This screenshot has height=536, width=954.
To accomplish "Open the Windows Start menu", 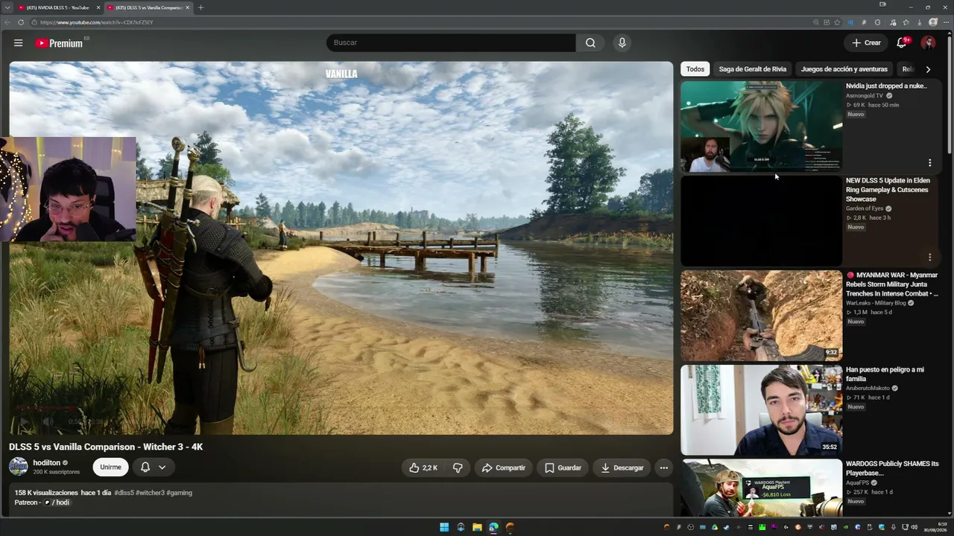I will point(444,527).
